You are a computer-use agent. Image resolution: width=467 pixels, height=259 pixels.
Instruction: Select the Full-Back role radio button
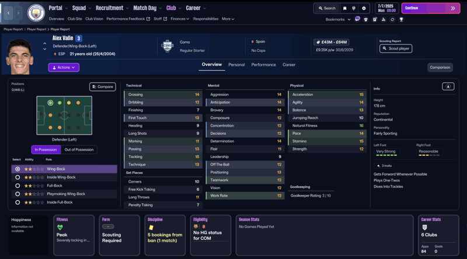18,185
